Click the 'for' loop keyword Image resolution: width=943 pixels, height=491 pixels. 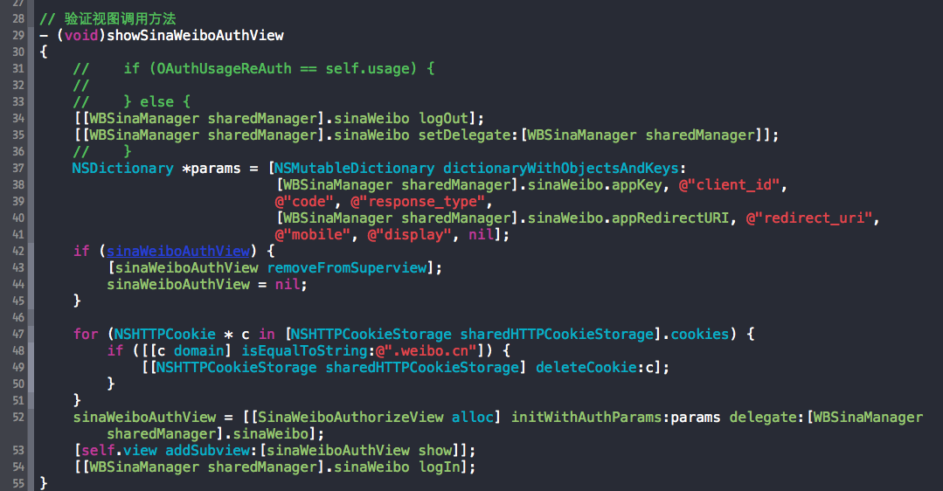[86, 334]
